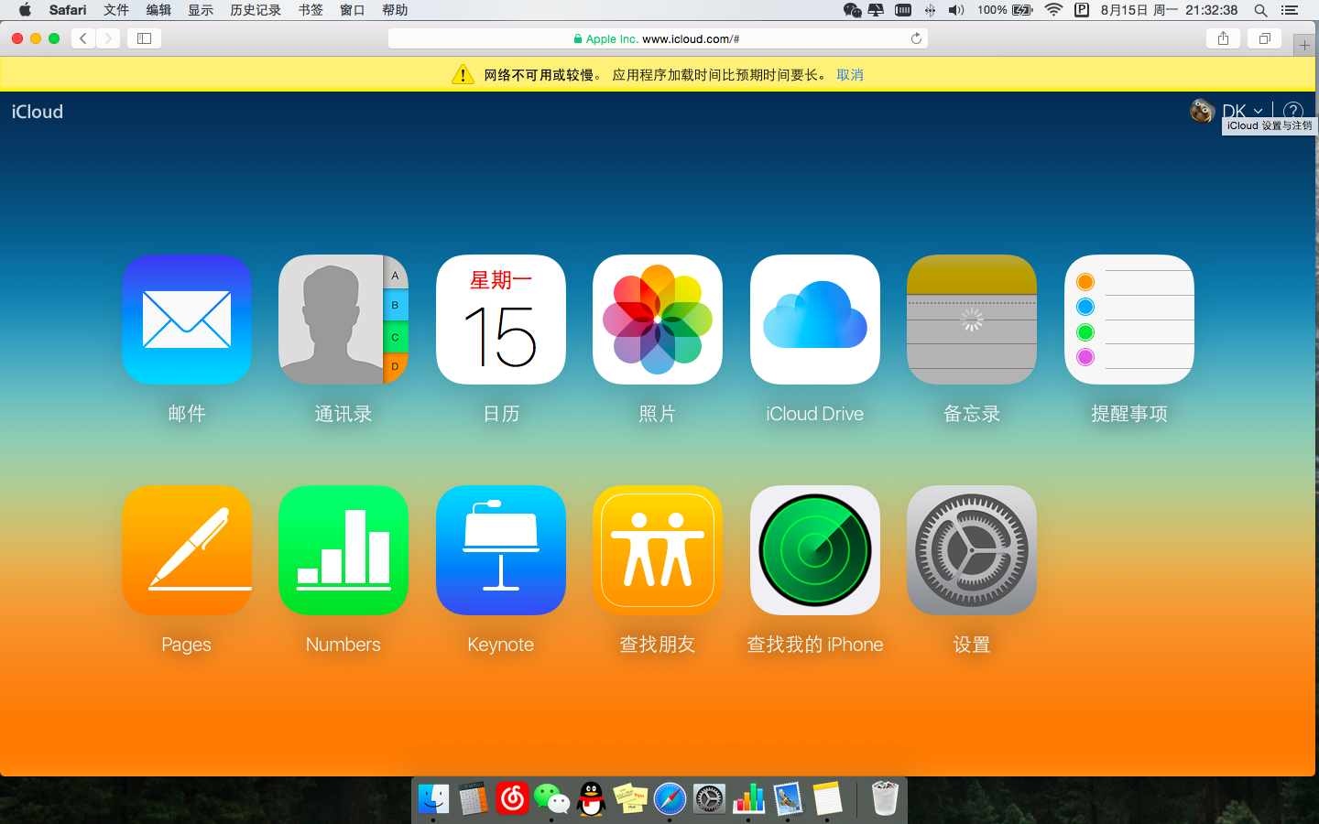Open the 书签 (Bookmarks) menu
This screenshot has width=1319, height=824.
click(x=311, y=10)
